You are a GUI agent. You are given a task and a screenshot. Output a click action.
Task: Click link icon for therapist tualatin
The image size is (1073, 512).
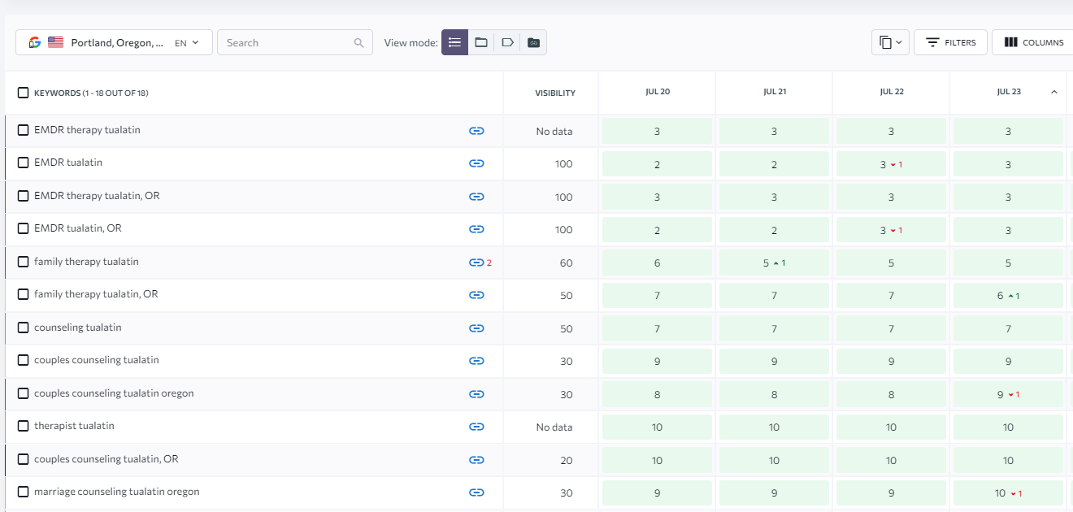(x=476, y=427)
